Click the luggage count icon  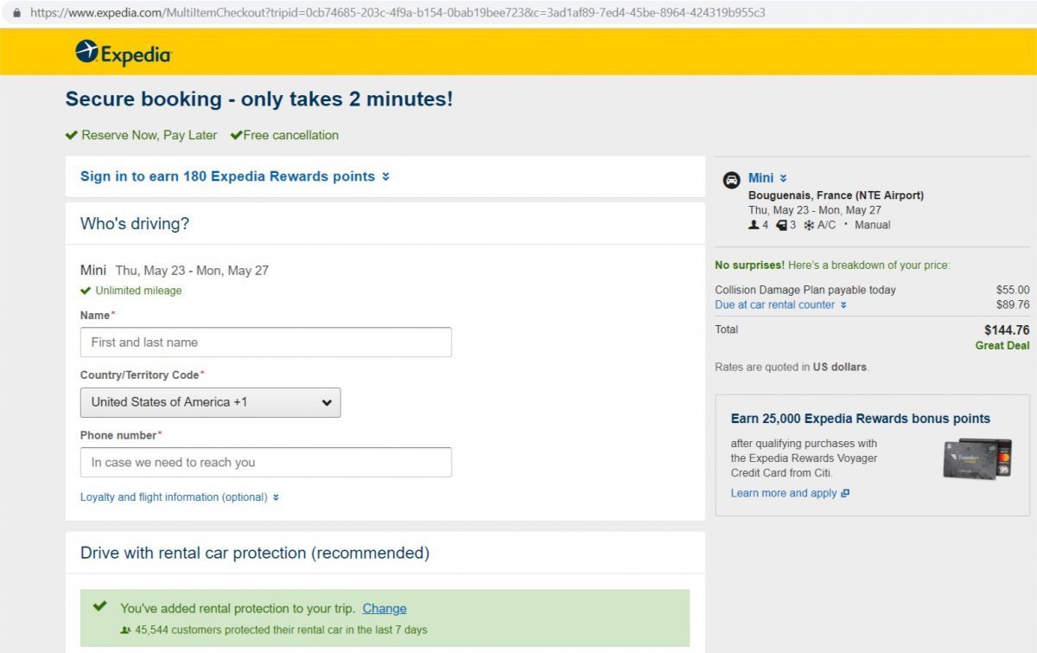pos(781,225)
